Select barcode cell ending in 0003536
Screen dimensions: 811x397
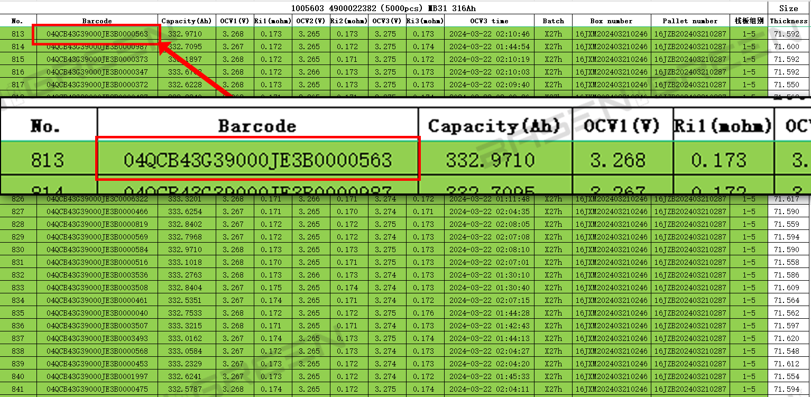[97, 275]
